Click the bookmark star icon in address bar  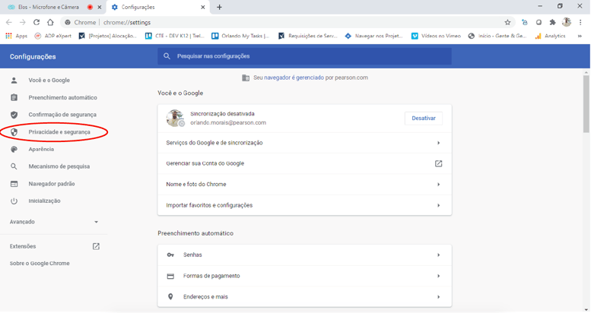(x=507, y=22)
